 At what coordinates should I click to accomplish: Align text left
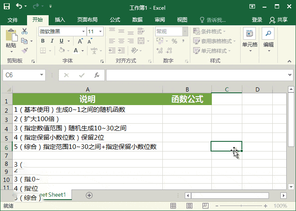112,41
